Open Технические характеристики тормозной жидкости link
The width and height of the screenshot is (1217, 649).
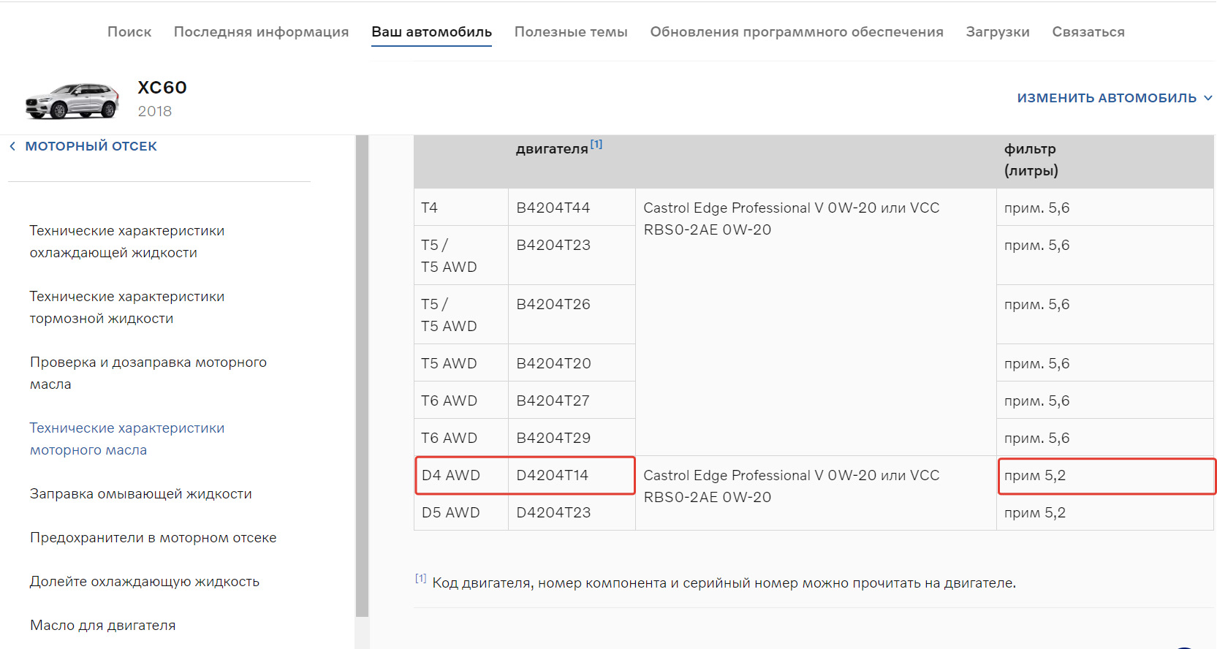coord(126,308)
